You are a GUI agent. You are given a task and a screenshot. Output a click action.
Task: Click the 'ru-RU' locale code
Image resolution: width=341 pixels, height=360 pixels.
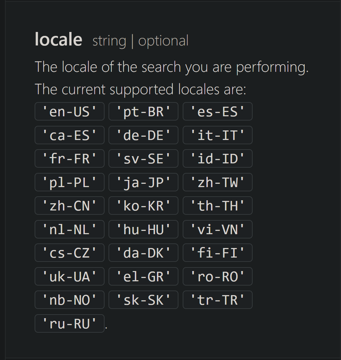click(x=70, y=323)
